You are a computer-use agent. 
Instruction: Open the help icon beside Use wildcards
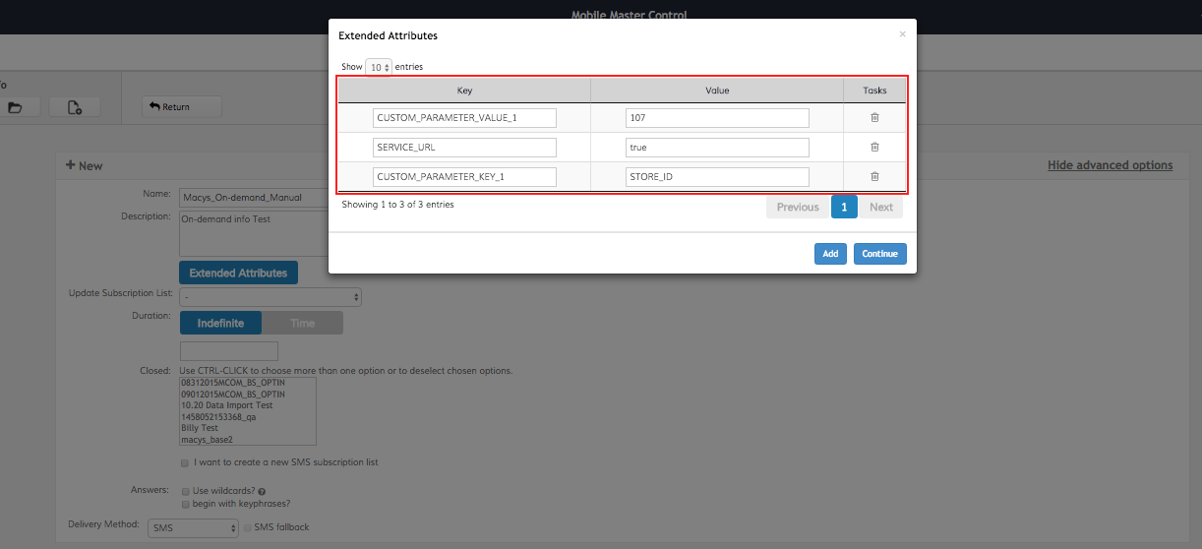[263, 491]
